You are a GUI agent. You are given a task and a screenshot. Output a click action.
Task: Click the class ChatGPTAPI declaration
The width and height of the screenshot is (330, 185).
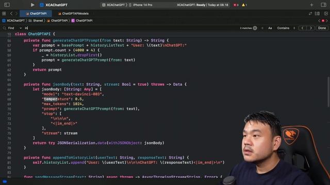35,34
